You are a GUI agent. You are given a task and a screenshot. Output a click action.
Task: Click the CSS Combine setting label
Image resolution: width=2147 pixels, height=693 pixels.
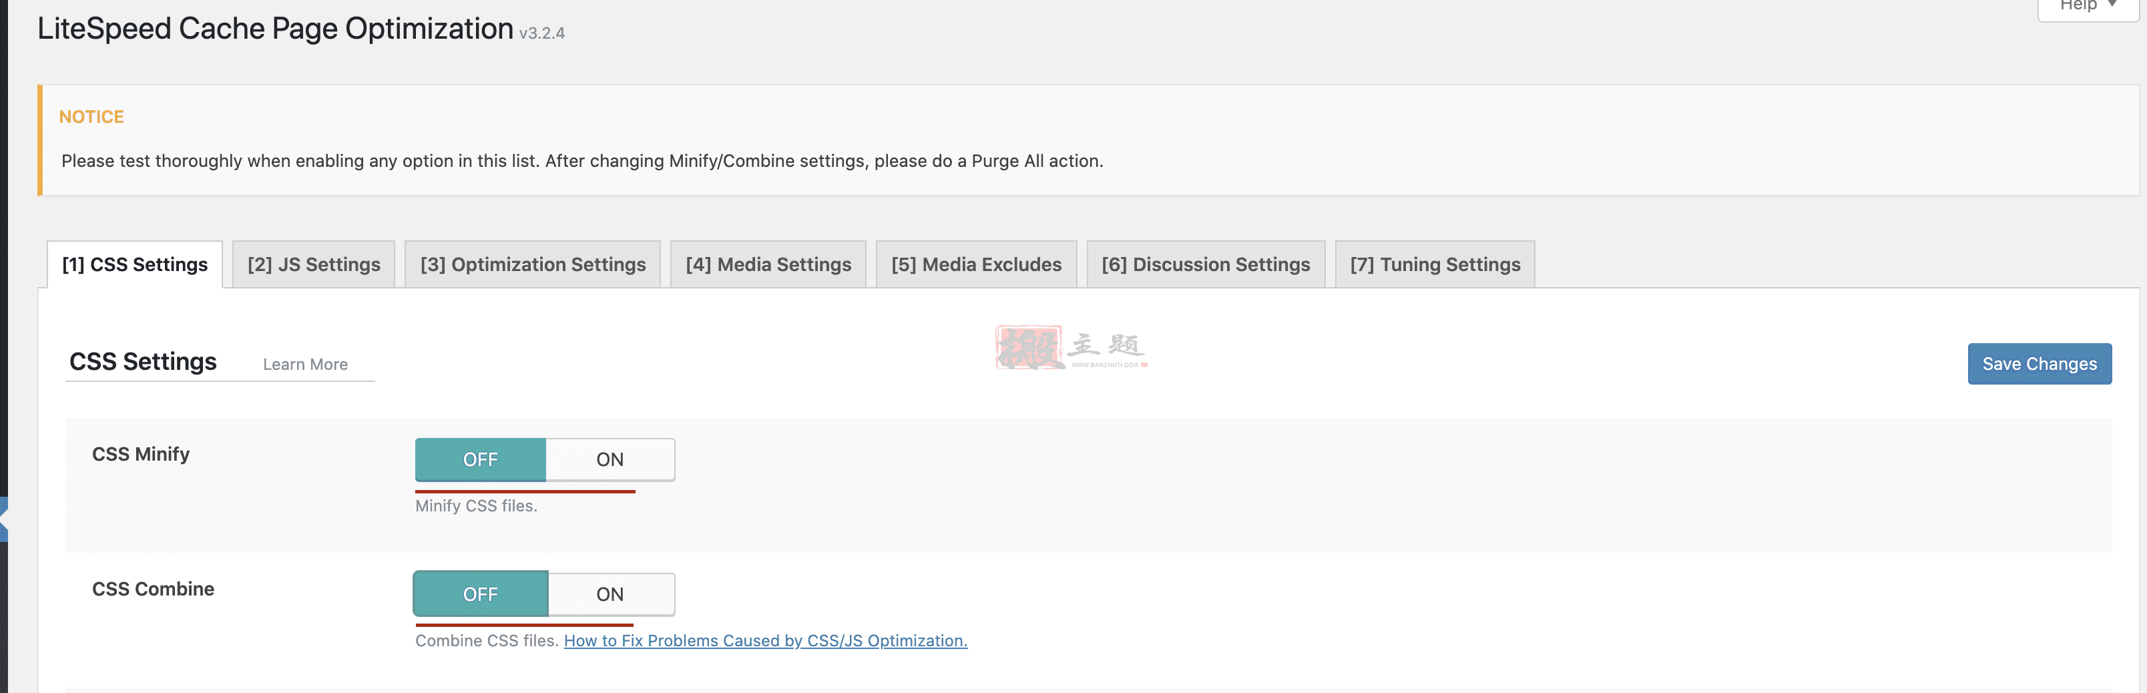click(x=154, y=589)
